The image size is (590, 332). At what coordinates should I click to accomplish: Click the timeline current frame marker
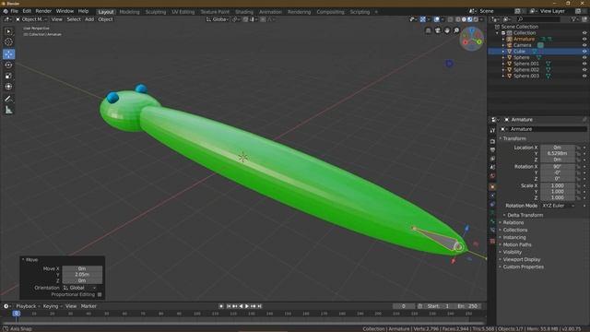tap(17, 314)
